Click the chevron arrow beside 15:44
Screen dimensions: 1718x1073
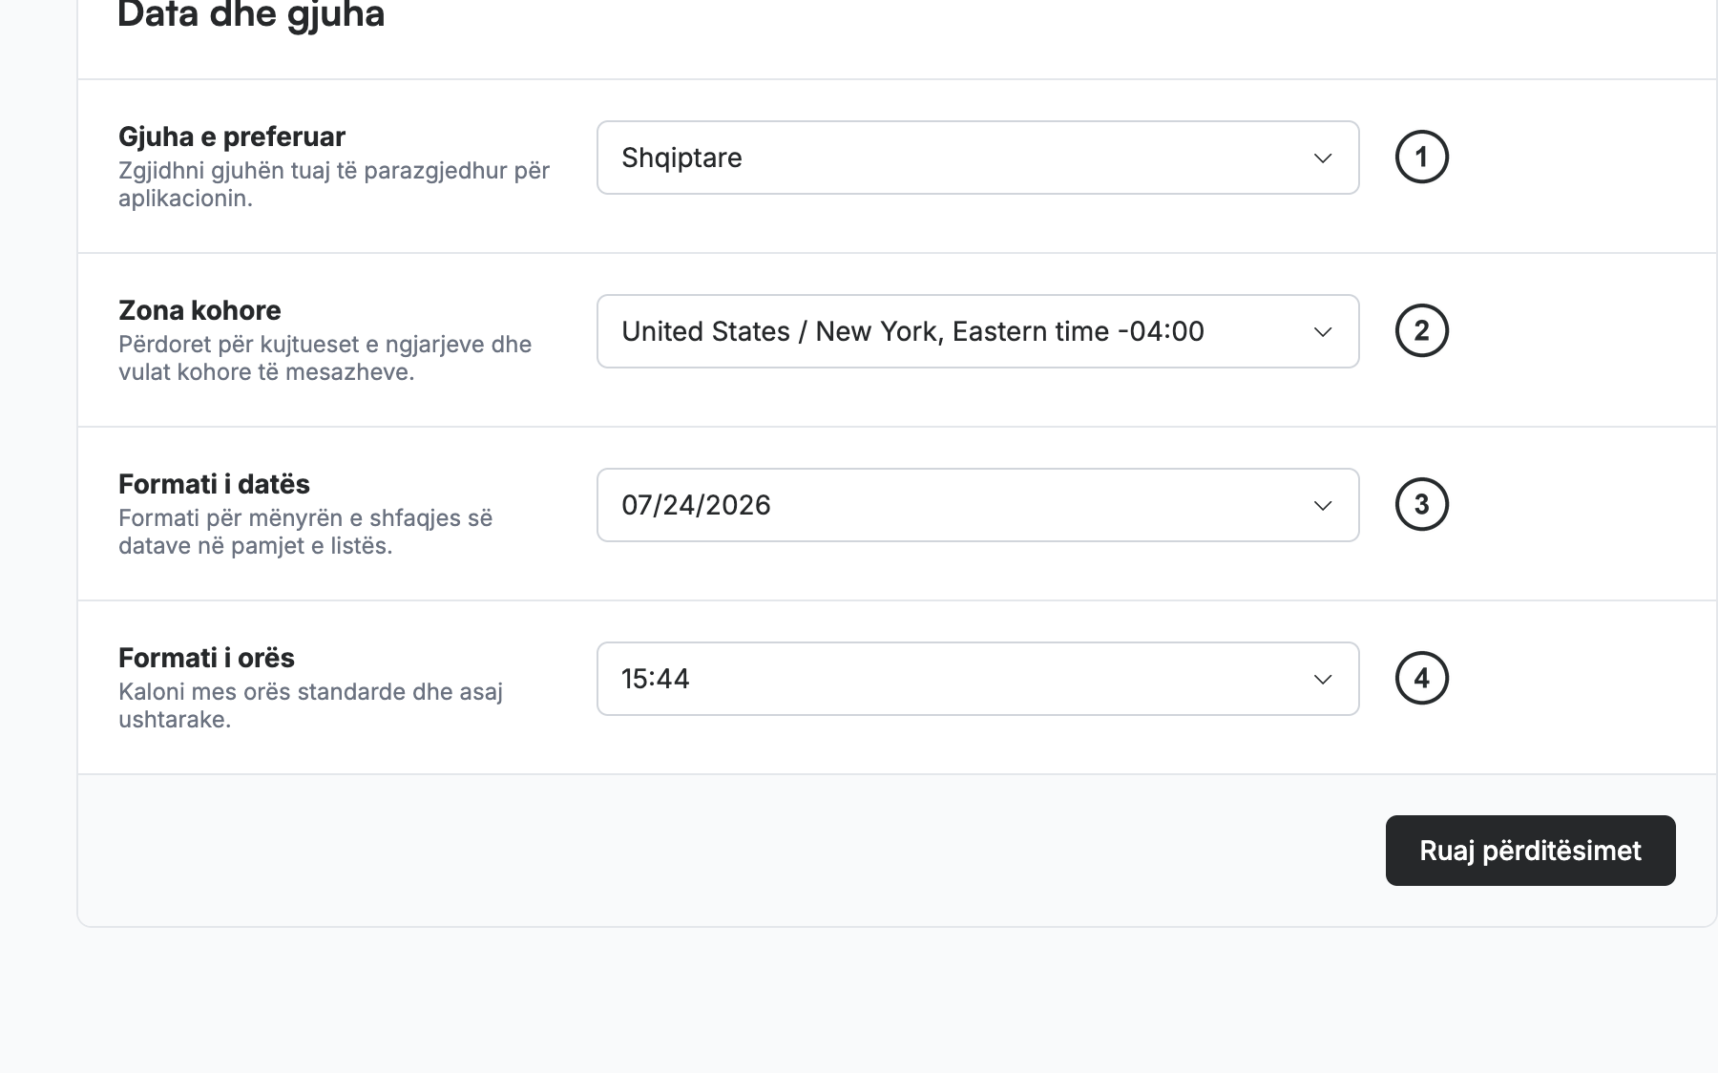point(1323,680)
